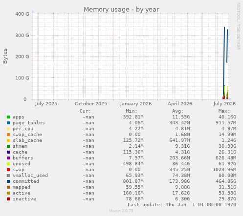Viewport: 243px width, 216px height.
Task: Select the 'page_tables' legend label
Action: (x=29, y=123)
